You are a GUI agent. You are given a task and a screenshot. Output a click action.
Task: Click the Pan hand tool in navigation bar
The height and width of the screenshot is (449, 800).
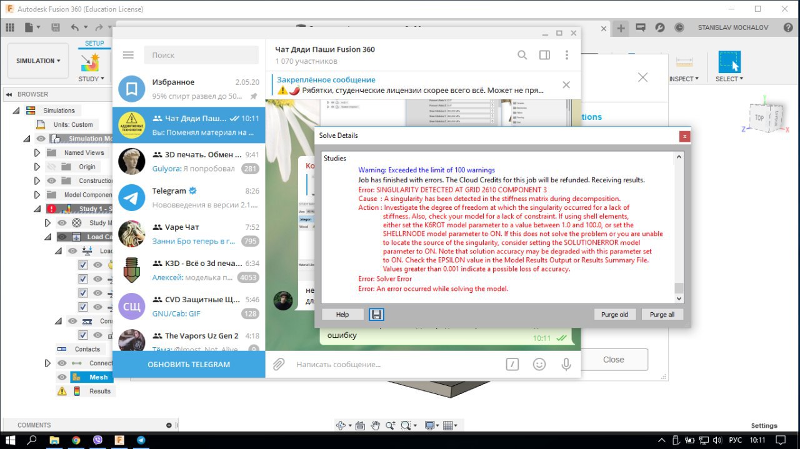click(x=375, y=425)
